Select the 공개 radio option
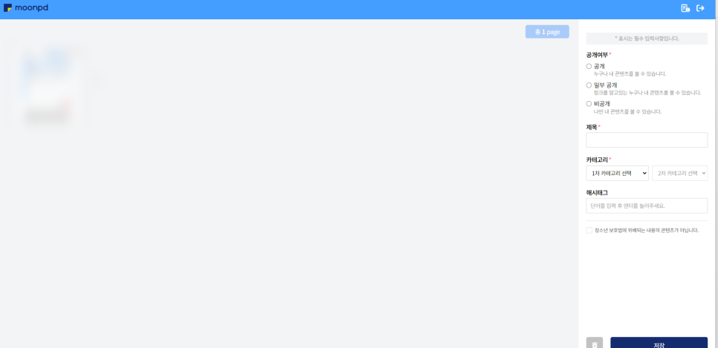This screenshot has height=348, width=718. pyautogui.click(x=589, y=66)
